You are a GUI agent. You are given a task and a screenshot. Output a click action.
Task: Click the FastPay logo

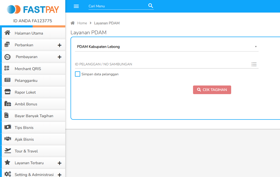[33, 9]
